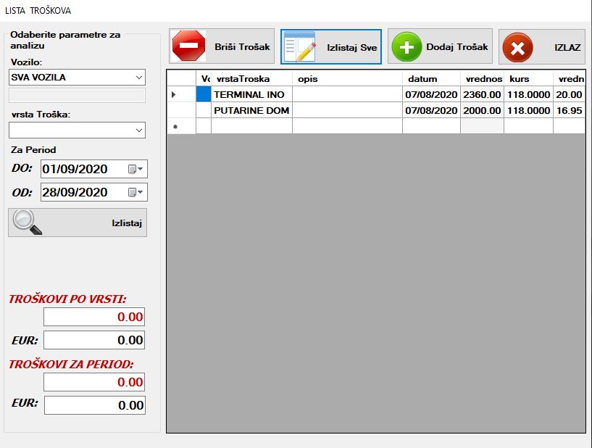
Task: Click the TROŠKOVI PO VRSTI amount field
Action: point(94,317)
